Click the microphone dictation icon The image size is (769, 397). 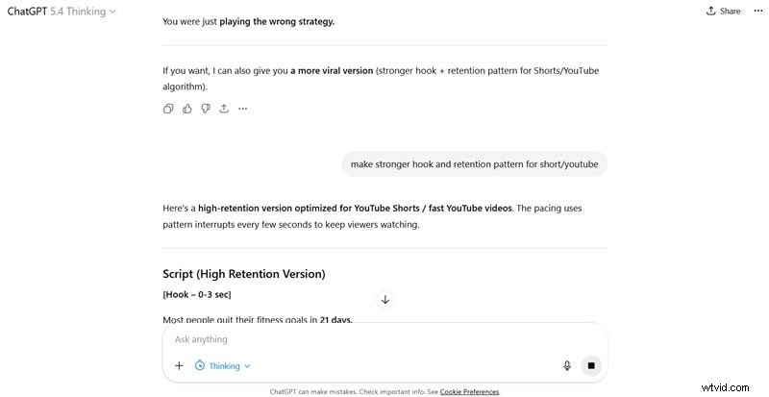[567, 365]
